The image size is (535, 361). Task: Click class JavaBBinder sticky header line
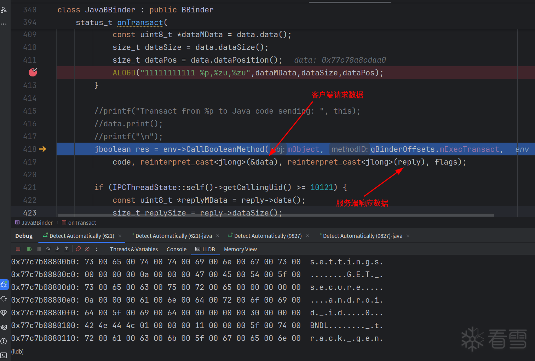point(136,10)
